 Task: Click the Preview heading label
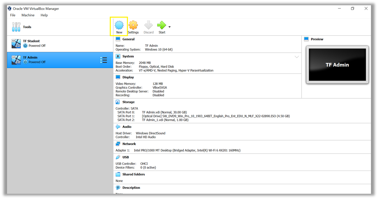[x=317, y=39]
